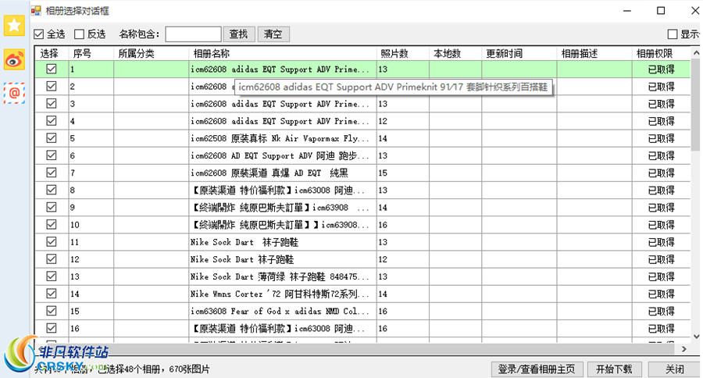Select album 'icm62608 原装渠道 真爆 AD EQT 纯黑'
The height and width of the screenshot is (378, 703).
pos(283,173)
